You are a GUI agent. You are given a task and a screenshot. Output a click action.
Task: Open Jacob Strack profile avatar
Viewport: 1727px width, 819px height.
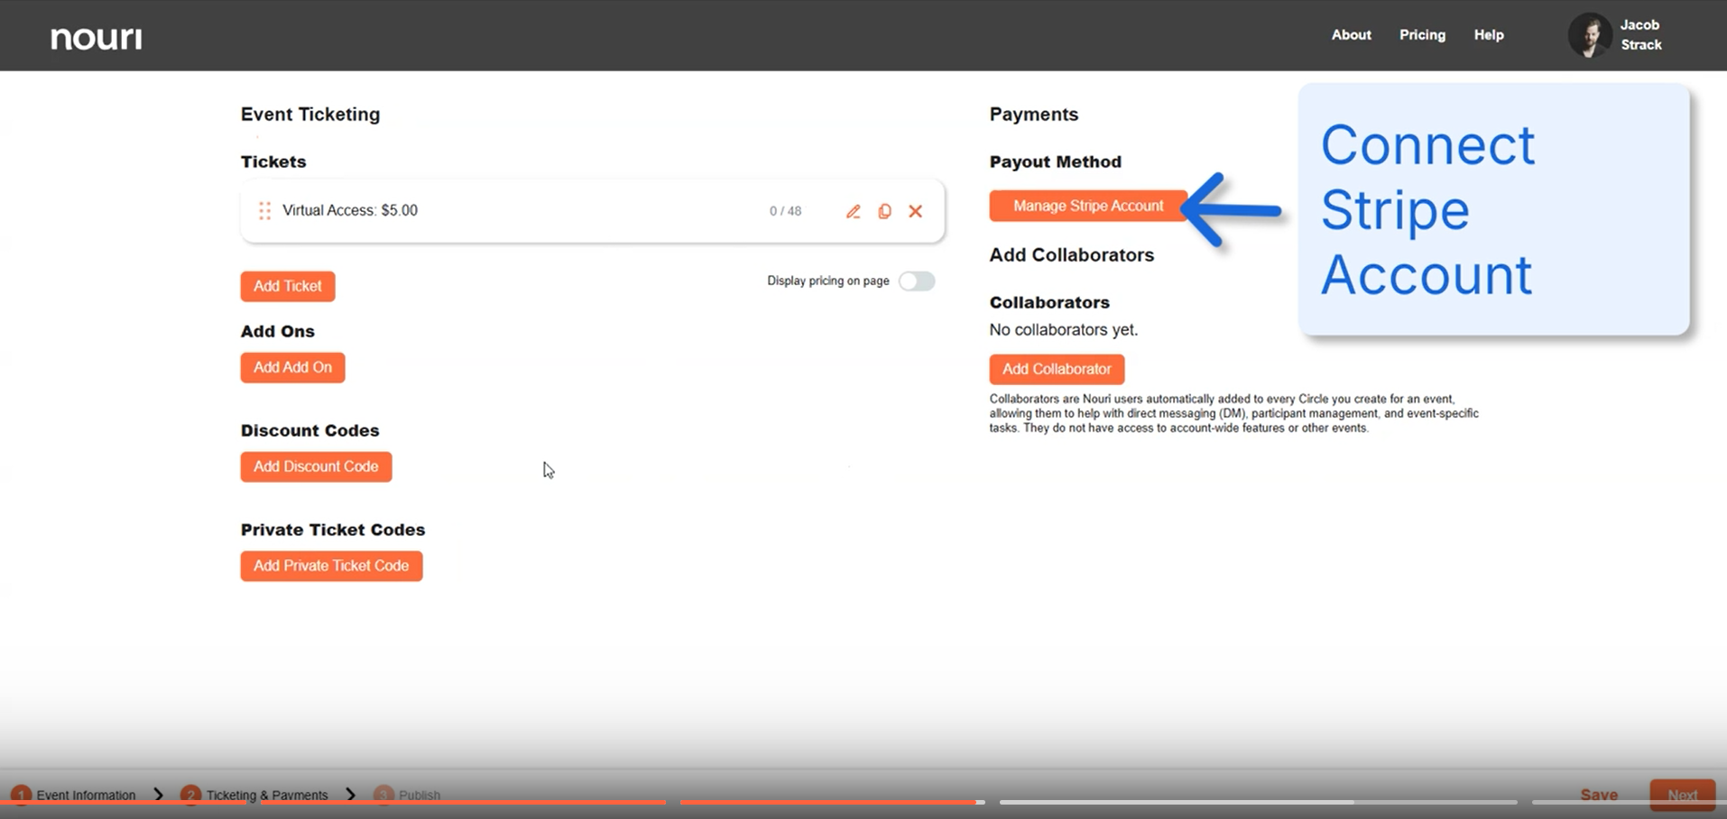coord(1589,36)
